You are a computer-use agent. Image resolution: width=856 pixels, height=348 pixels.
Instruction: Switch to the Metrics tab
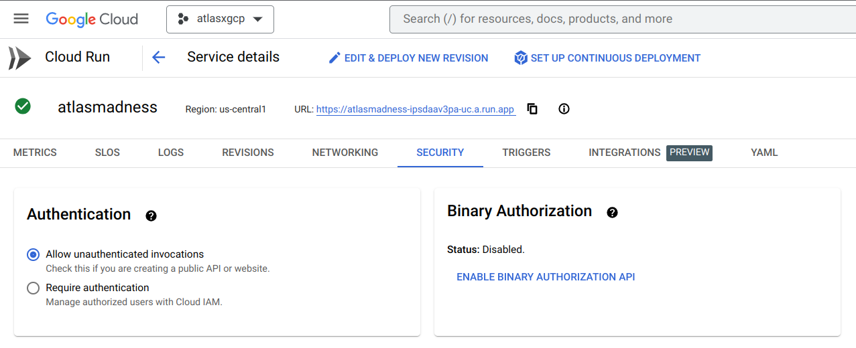(x=35, y=153)
